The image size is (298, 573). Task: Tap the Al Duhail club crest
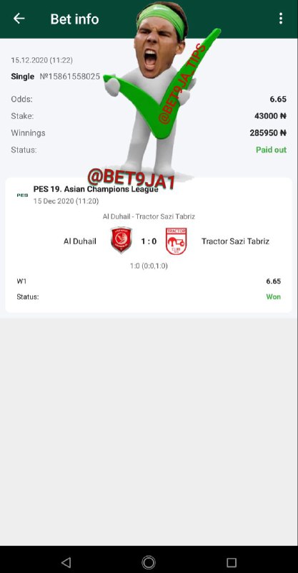coord(121,240)
